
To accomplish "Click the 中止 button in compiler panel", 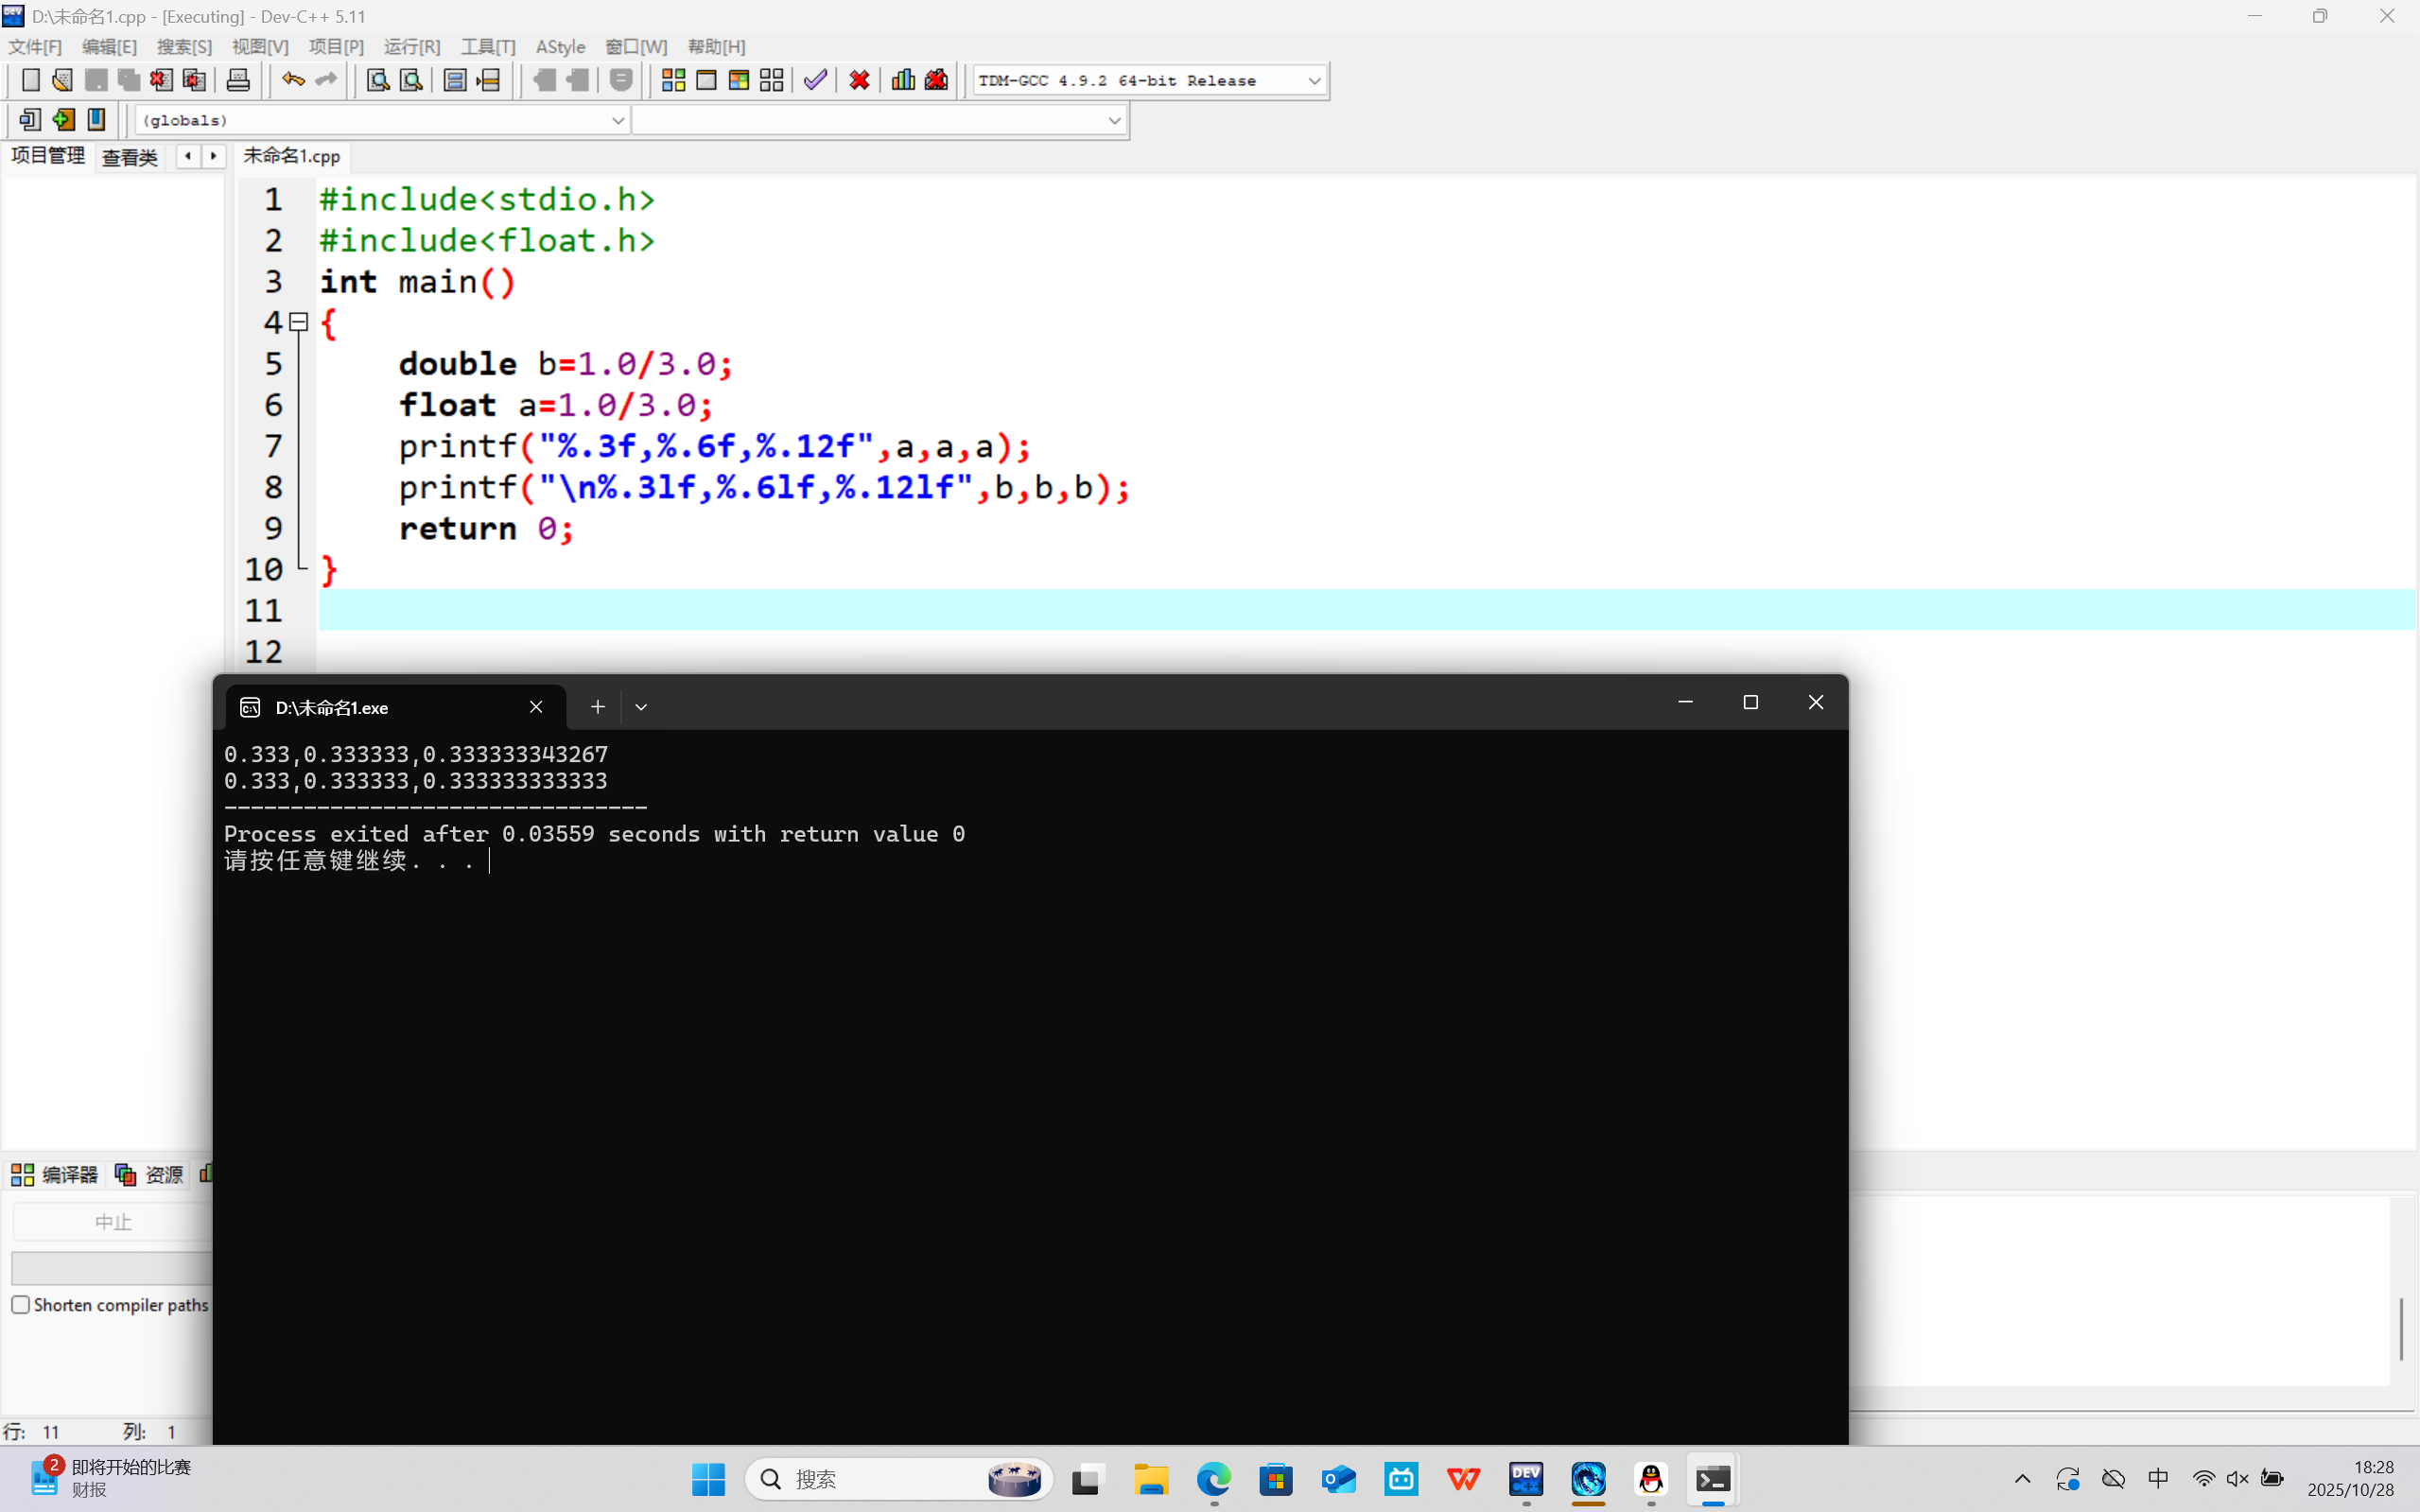I will click(x=112, y=1222).
